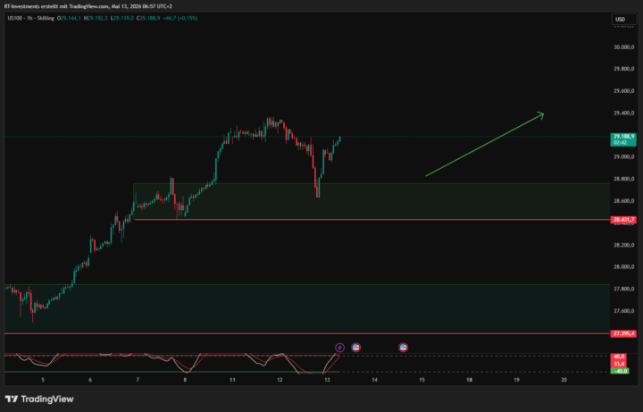Click the red price label 27.395,4
The image size is (643, 412).
coord(623,333)
